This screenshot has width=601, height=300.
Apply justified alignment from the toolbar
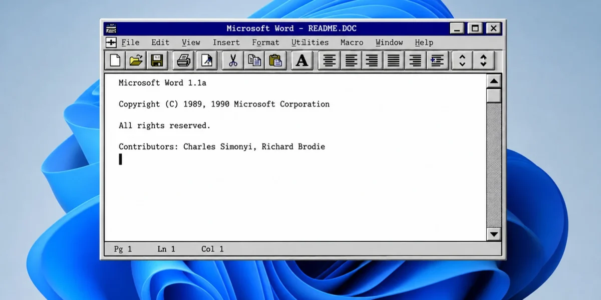[394, 60]
